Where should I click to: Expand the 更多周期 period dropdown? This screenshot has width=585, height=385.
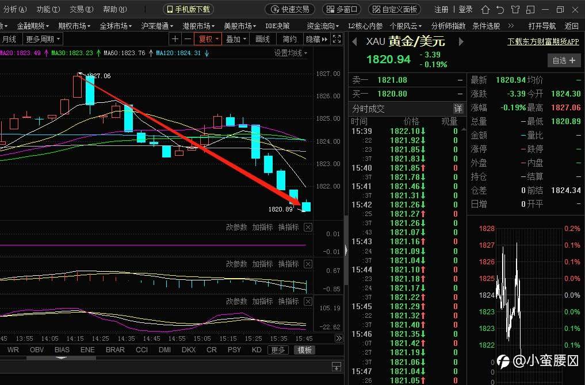(x=43, y=38)
